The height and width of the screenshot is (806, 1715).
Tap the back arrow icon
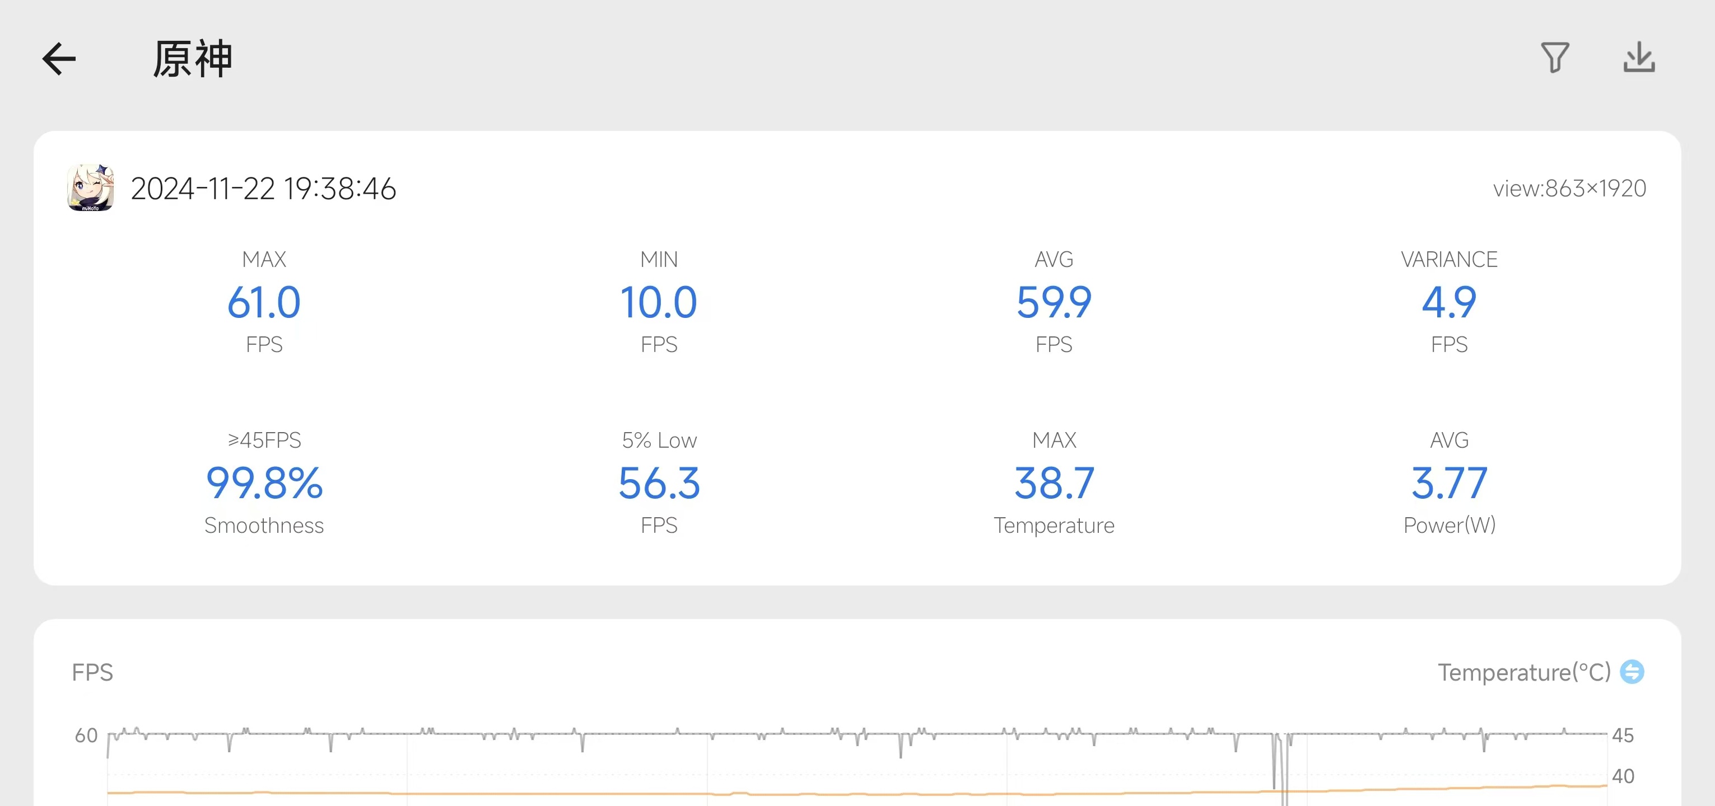point(59,59)
